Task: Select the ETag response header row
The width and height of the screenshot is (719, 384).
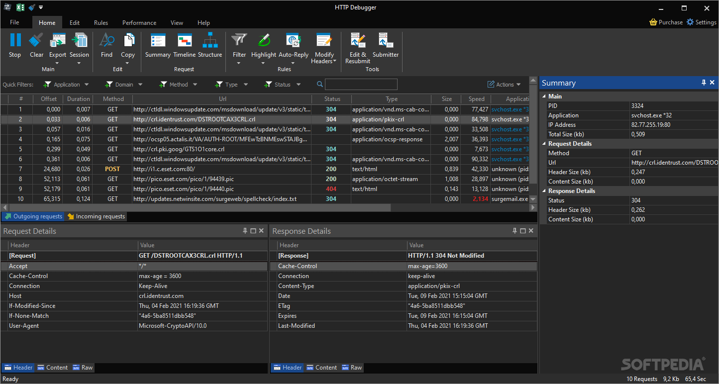Action: (404, 306)
